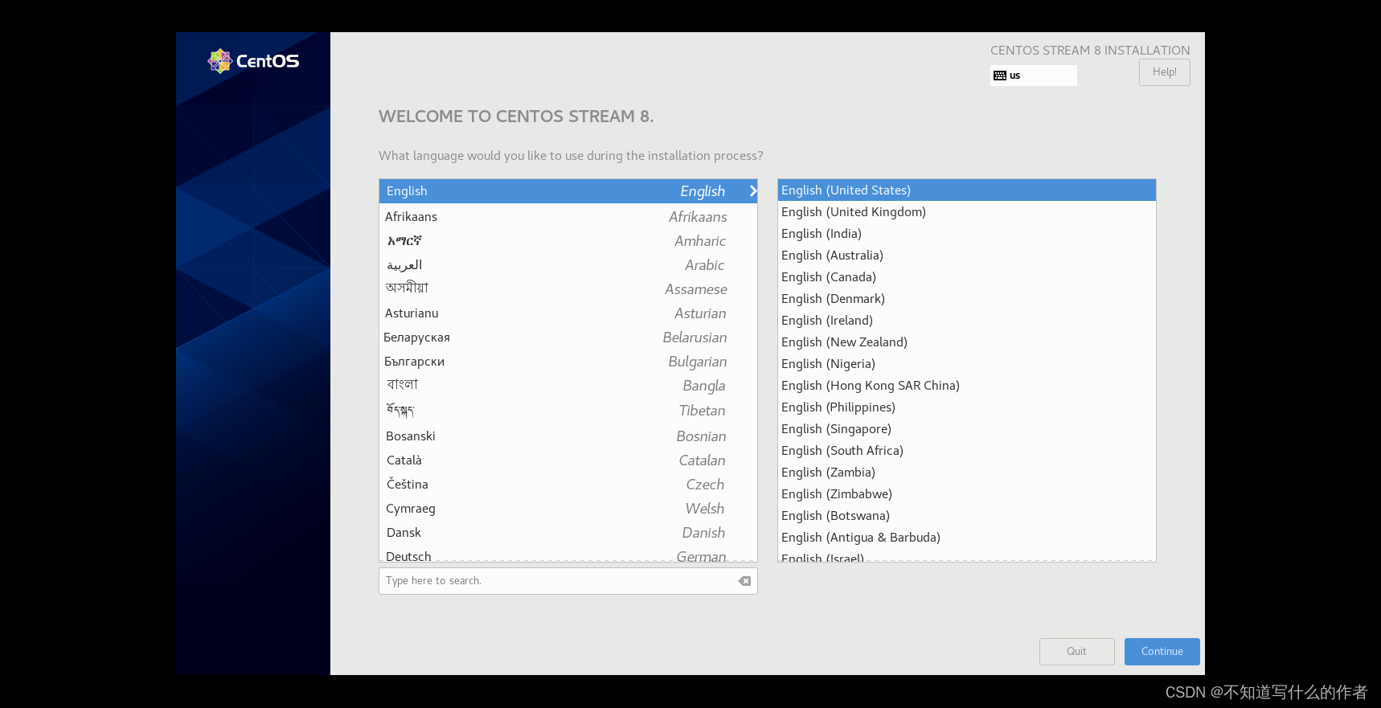Select Asturianu in the language list
This screenshot has width=1381, height=708.
point(568,313)
